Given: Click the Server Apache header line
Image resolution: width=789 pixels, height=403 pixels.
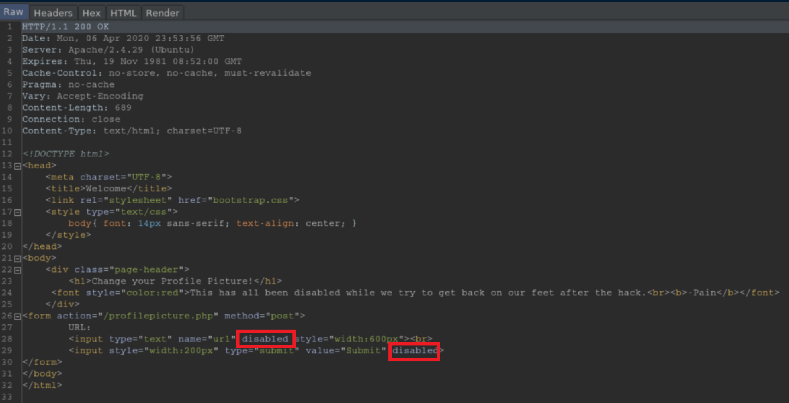Looking at the screenshot, I should tap(108, 50).
